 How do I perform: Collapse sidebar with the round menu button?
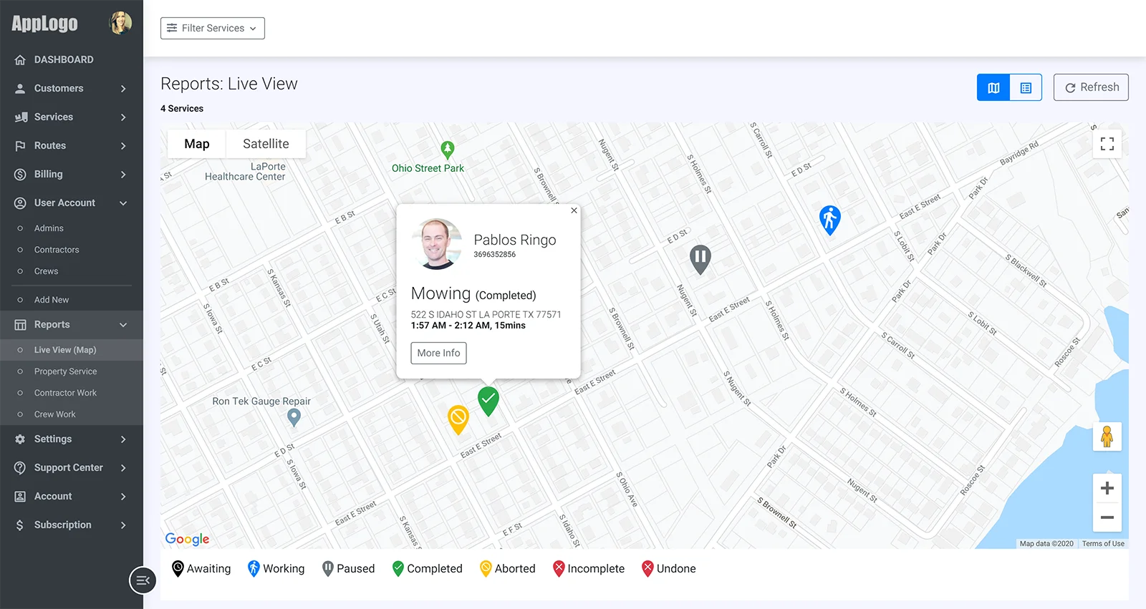point(143,580)
